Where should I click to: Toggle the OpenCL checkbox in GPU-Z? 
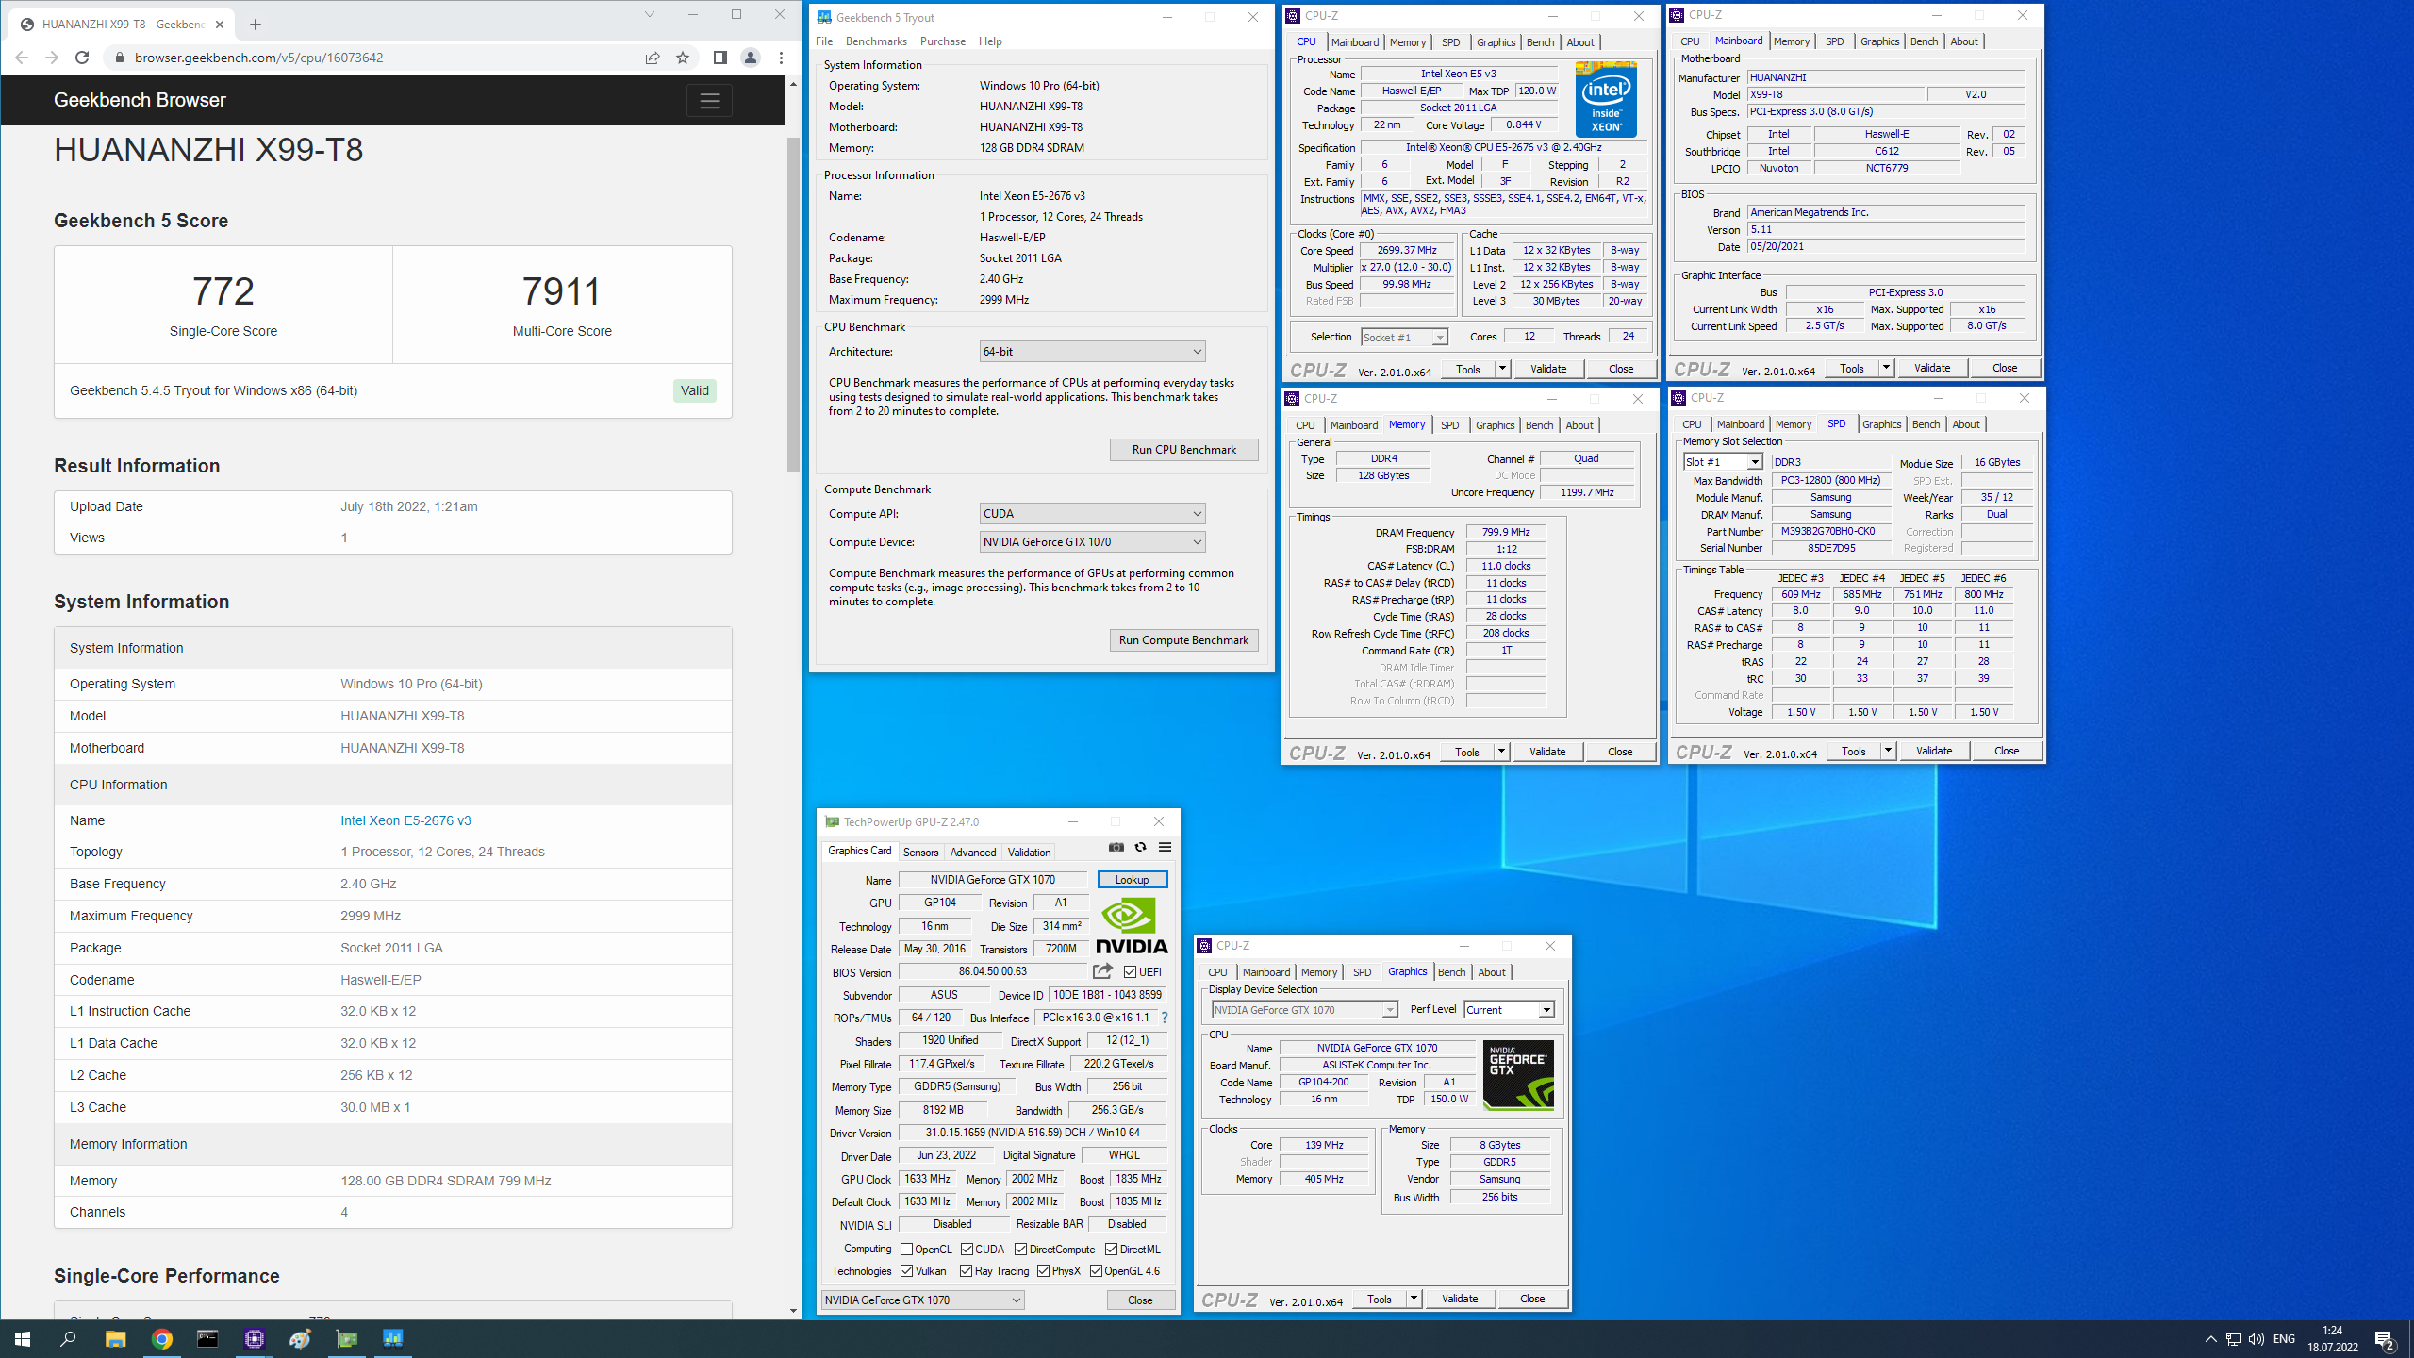[906, 1249]
